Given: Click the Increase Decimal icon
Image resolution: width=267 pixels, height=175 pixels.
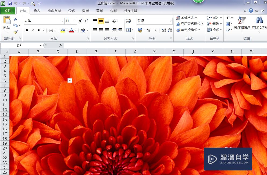Looking at the screenshot, I should pyautogui.click(x=163, y=30).
